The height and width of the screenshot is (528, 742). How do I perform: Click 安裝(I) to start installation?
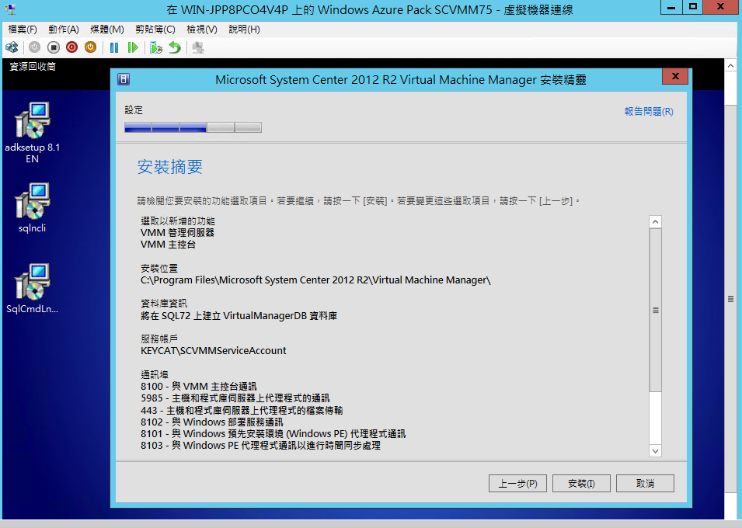tap(582, 484)
